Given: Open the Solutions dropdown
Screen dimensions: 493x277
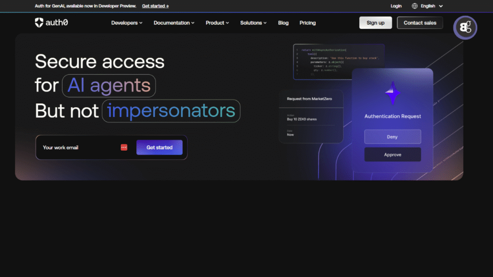Looking at the screenshot, I should [253, 23].
